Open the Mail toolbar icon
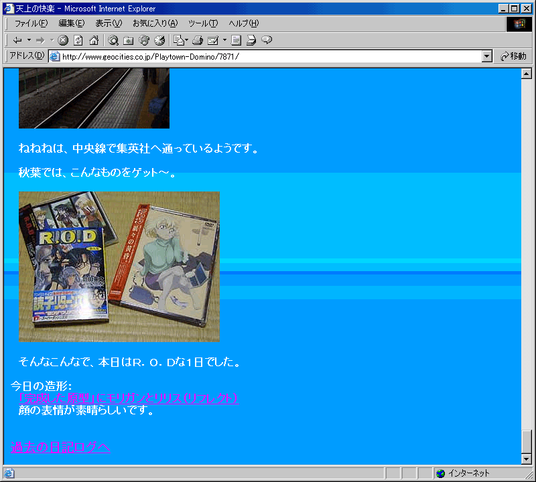Image resolution: width=536 pixels, height=482 pixels. (x=179, y=40)
